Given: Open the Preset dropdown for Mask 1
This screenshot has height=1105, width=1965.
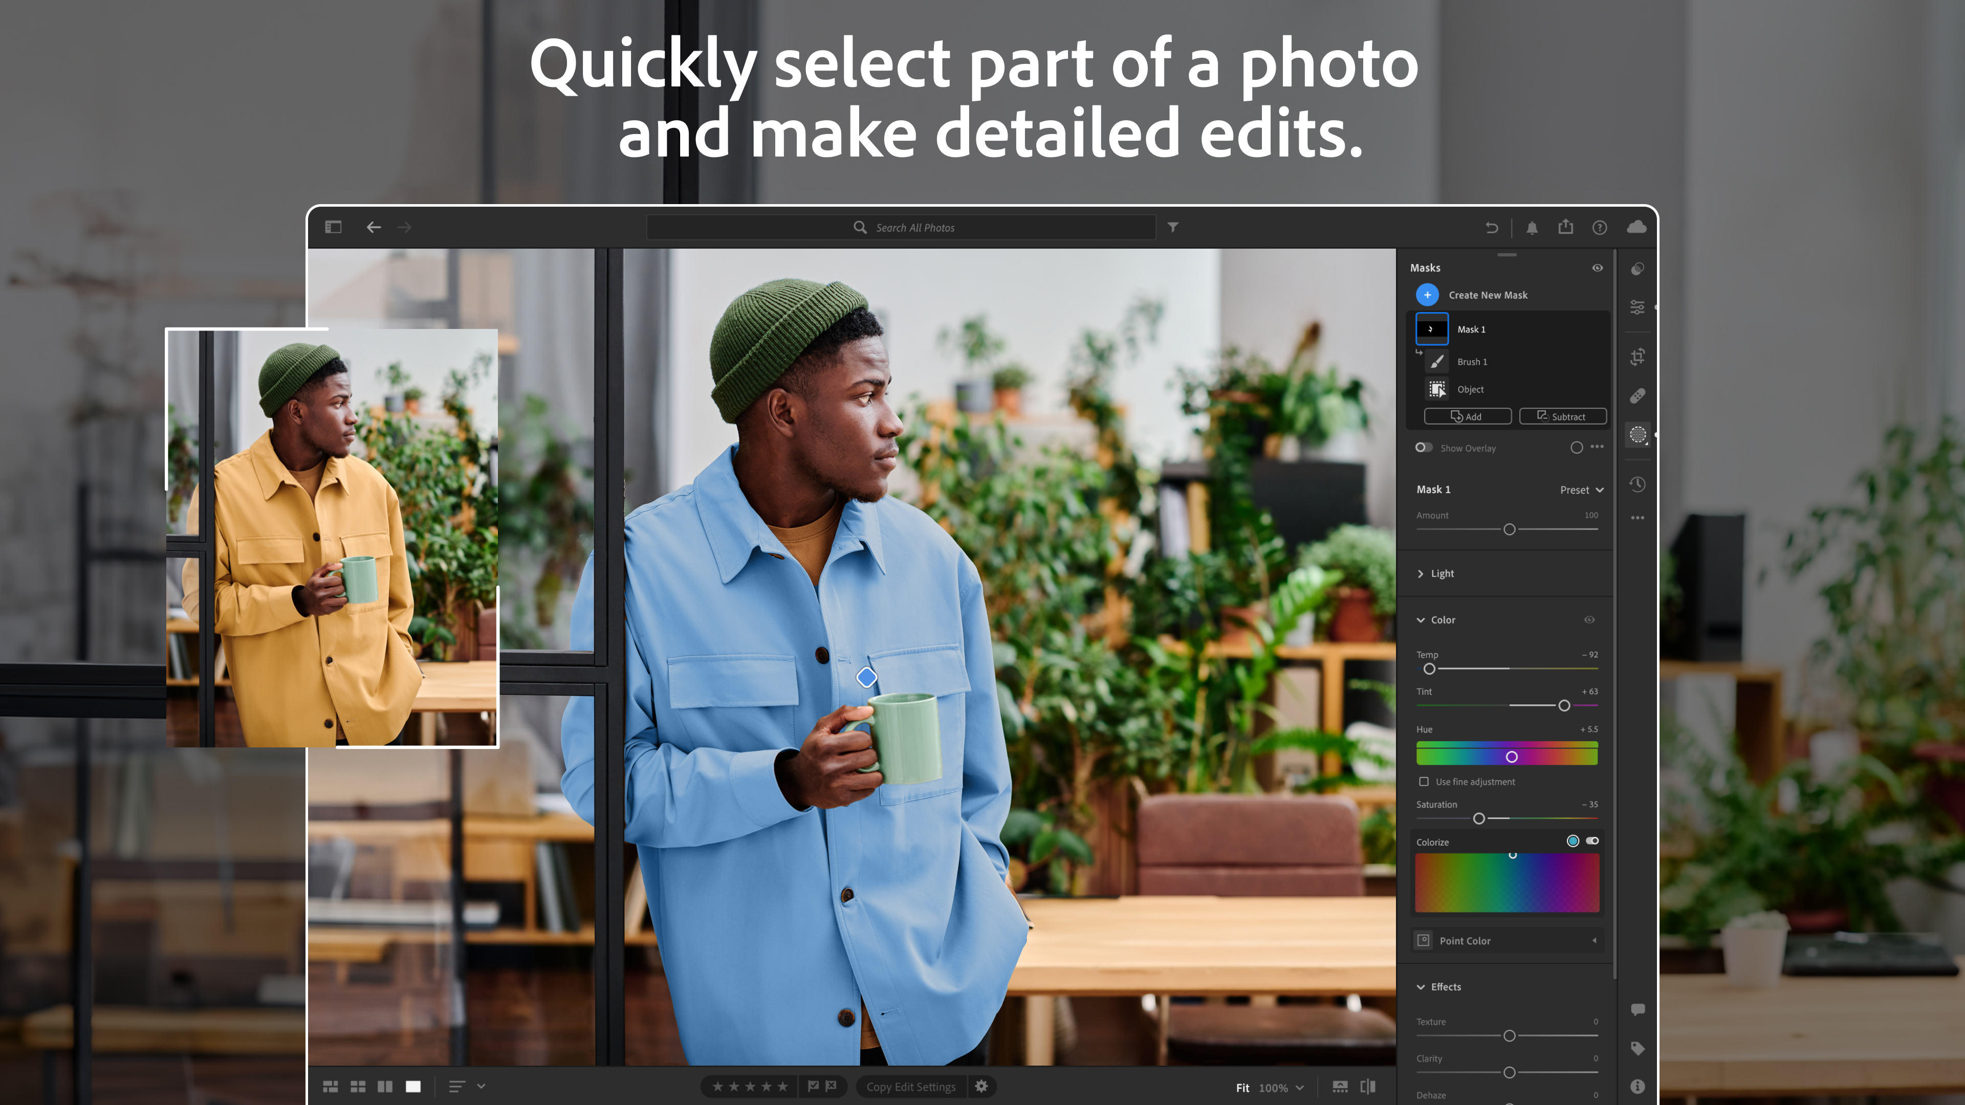Looking at the screenshot, I should [x=1581, y=489].
